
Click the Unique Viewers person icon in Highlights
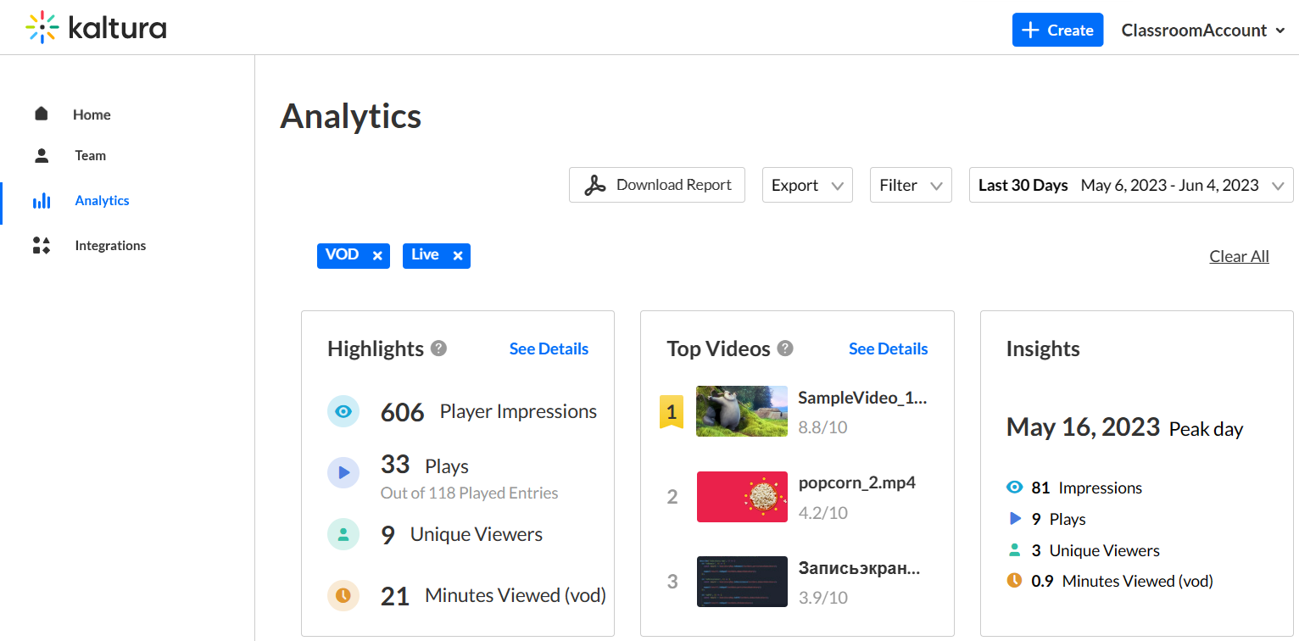click(x=343, y=535)
